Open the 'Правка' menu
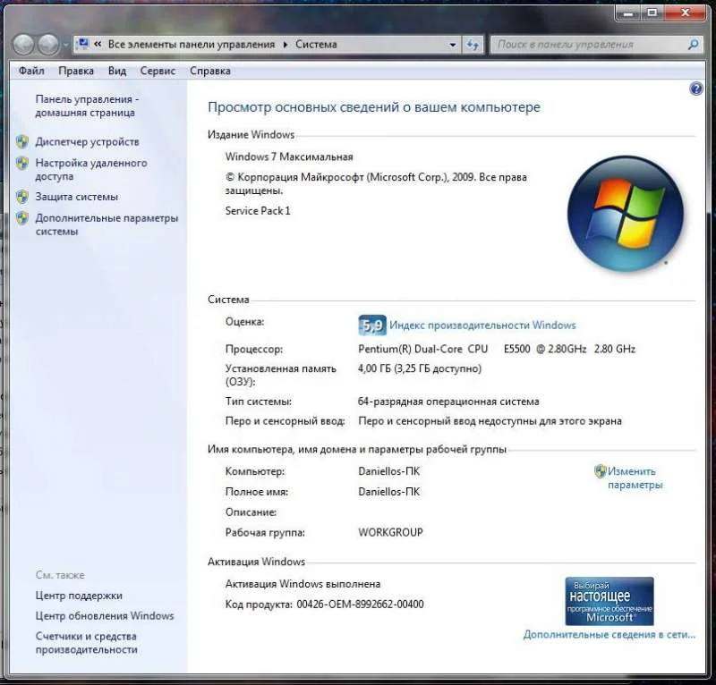Screen dimensions: 716x685 pyautogui.click(x=76, y=71)
